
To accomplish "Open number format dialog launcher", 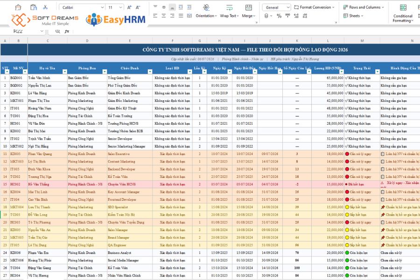I will [x=336, y=22].
